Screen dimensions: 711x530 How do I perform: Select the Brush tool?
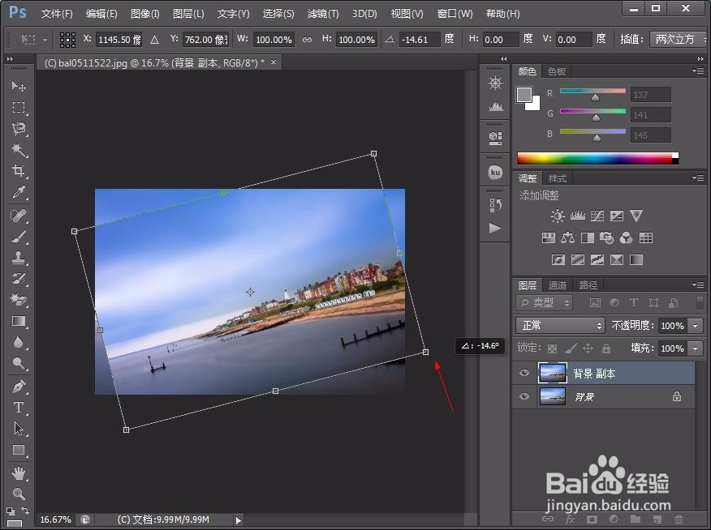(x=19, y=237)
